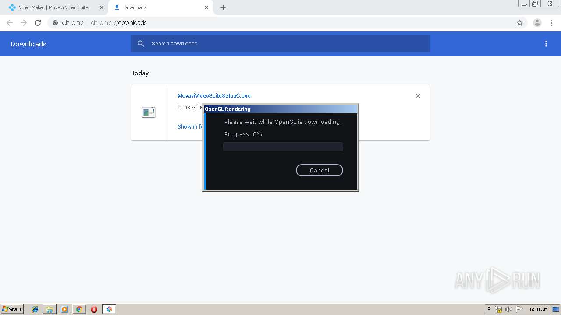This screenshot has height=315, width=561.
Task: Open the volume tray icon
Action: click(509, 309)
